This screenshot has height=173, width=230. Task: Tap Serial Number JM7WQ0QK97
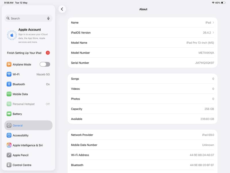(x=204, y=63)
